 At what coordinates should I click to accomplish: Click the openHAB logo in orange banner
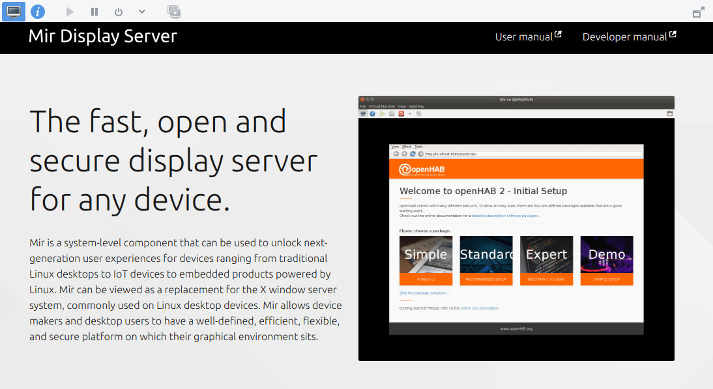[422, 169]
